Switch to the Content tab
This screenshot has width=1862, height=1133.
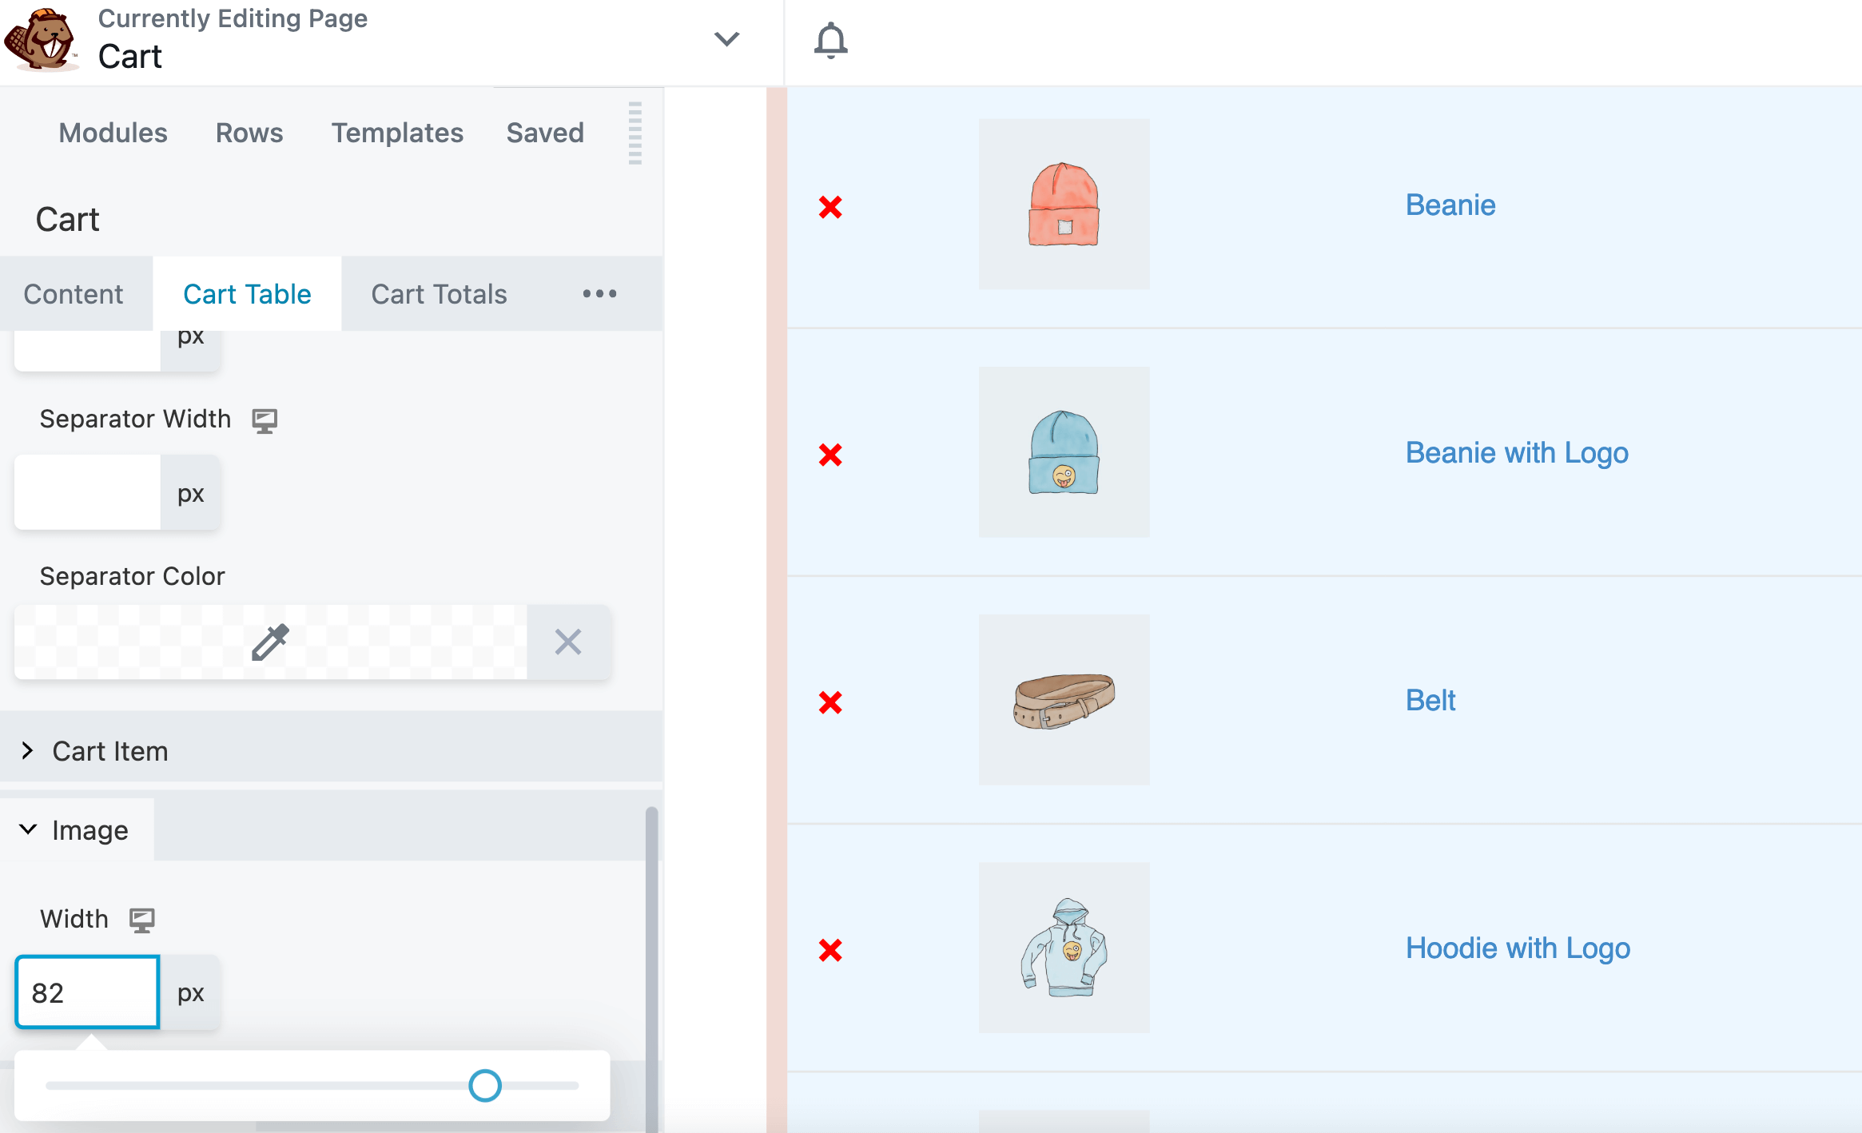pyautogui.click(x=74, y=291)
